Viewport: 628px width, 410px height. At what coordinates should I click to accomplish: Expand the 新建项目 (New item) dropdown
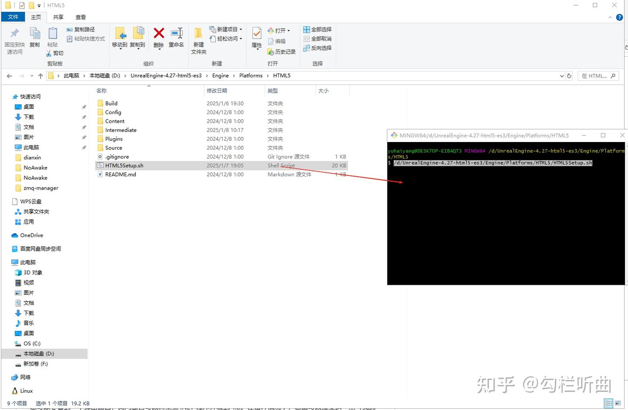point(241,29)
